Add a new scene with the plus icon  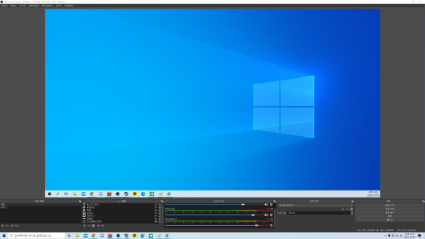pos(3,226)
